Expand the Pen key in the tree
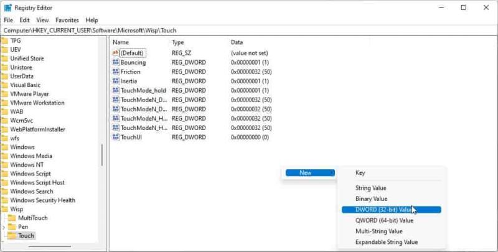 pos(4,227)
